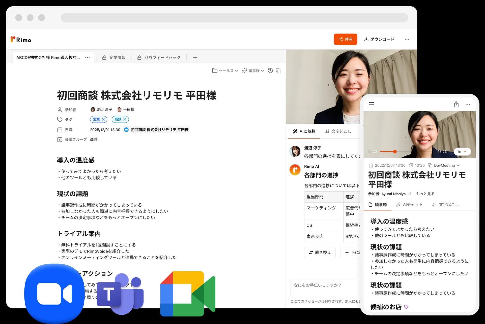Select the 文字起こし tab in desktop panel
485x324 pixels.
pyautogui.click(x=338, y=131)
